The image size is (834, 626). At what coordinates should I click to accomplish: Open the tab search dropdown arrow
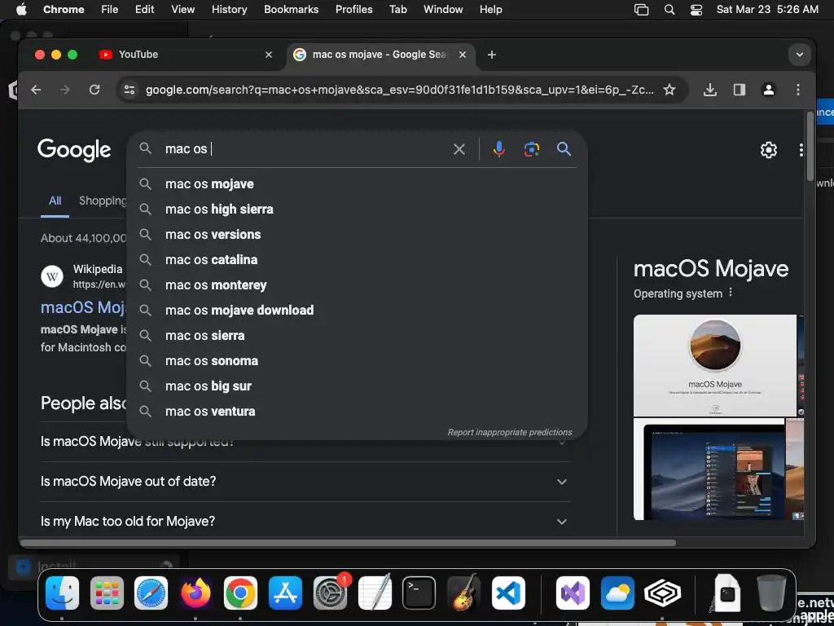tap(800, 55)
